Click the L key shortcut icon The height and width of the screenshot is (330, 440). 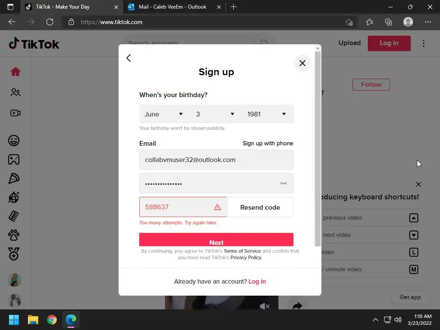pyautogui.click(x=414, y=252)
